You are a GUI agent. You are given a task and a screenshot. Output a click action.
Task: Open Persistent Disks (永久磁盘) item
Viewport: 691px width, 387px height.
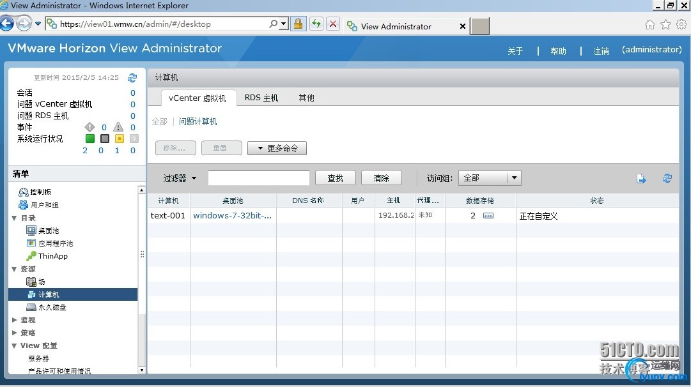(x=46, y=307)
